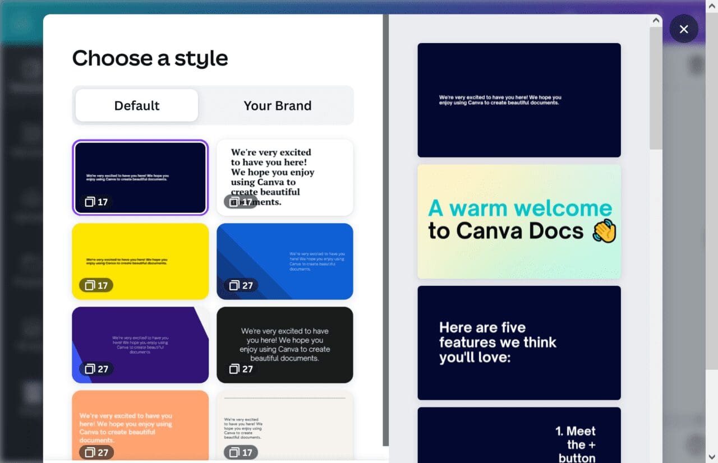The height and width of the screenshot is (463, 718).
Task: Click the page scrollbar down arrow
Action: click(x=712, y=456)
